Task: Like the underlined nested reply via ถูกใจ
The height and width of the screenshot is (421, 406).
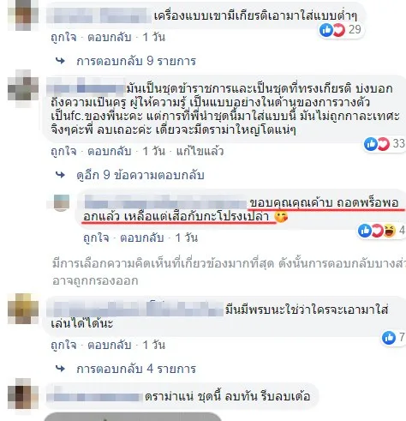Action: click(96, 238)
